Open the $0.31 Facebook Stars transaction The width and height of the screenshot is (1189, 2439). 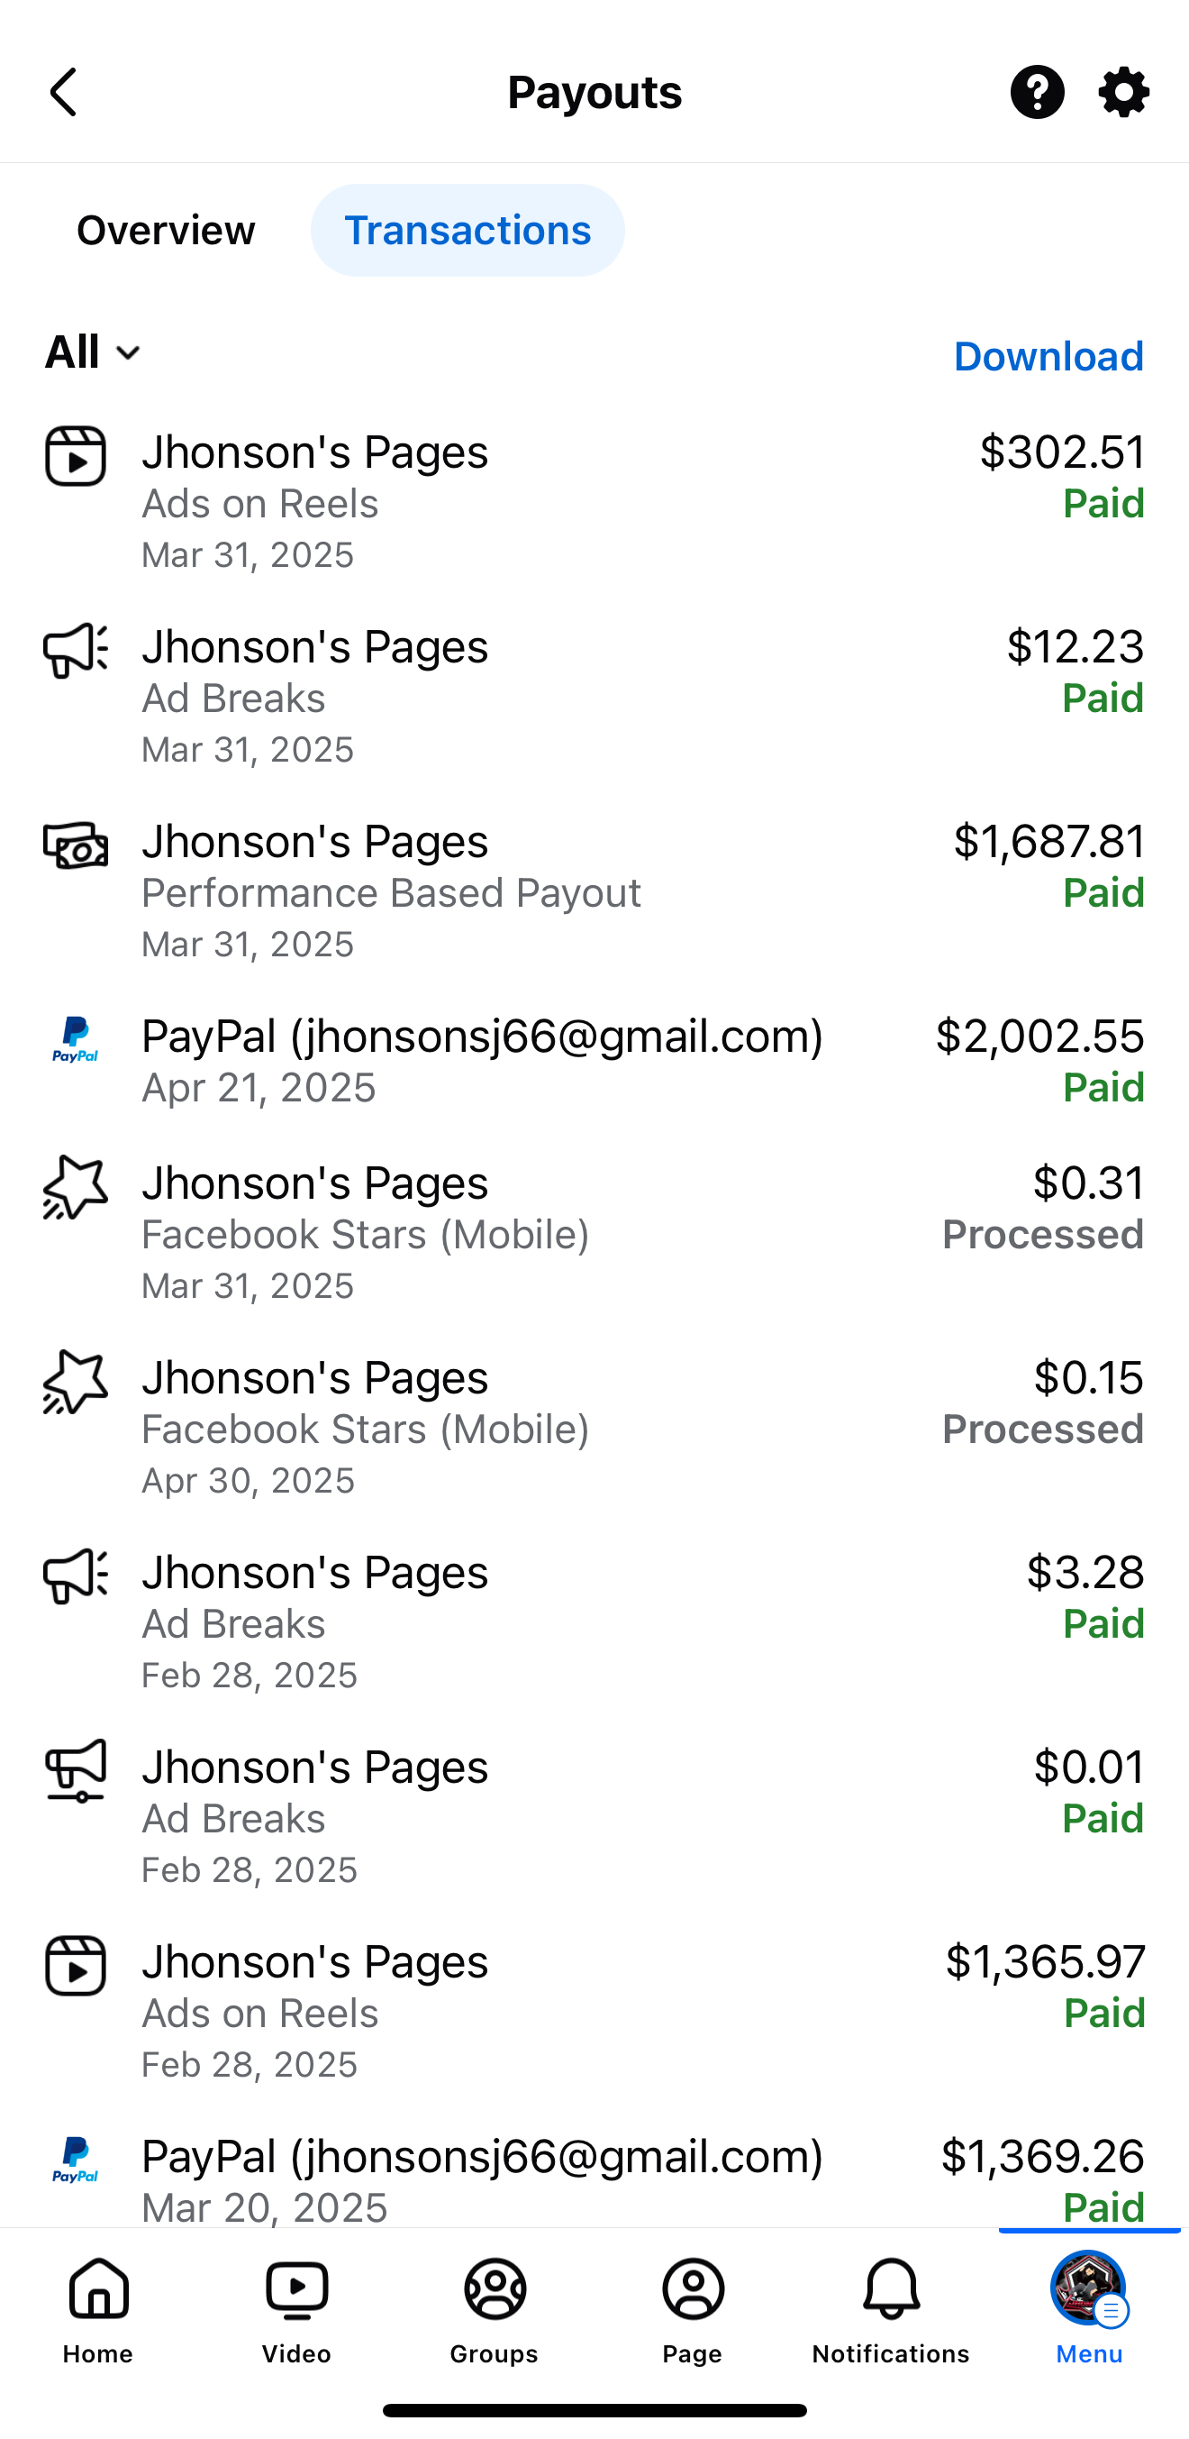point(594,1233)
